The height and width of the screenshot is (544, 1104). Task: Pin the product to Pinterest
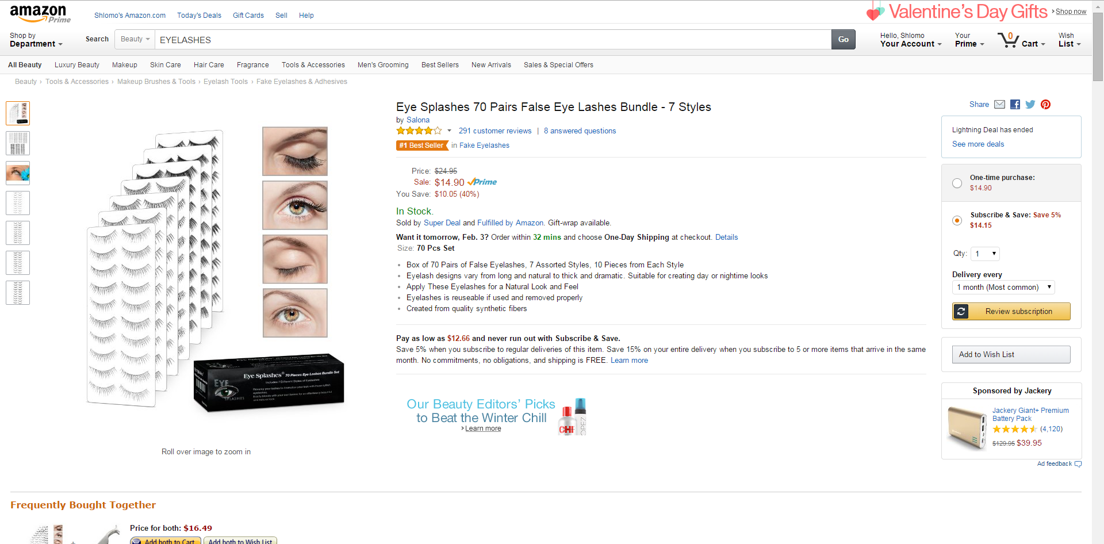1045,104
